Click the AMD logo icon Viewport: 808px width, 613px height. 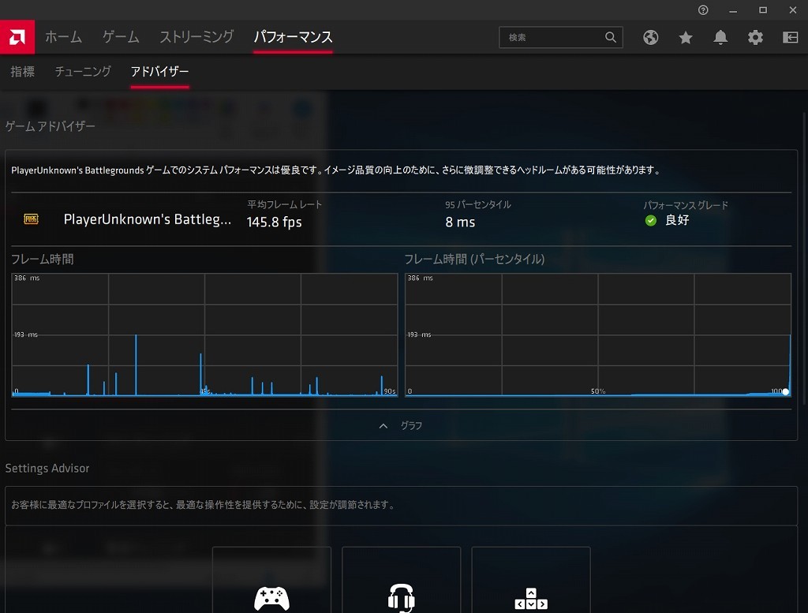tap(17, 37)
